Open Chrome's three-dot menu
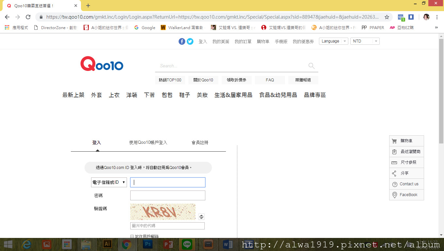 [x=437, y=17]
